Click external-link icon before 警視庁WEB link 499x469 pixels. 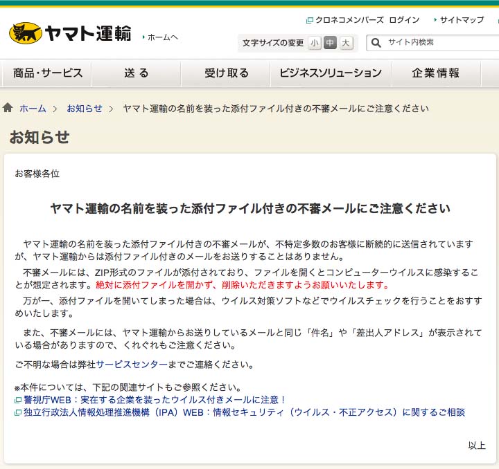point(18,401)
